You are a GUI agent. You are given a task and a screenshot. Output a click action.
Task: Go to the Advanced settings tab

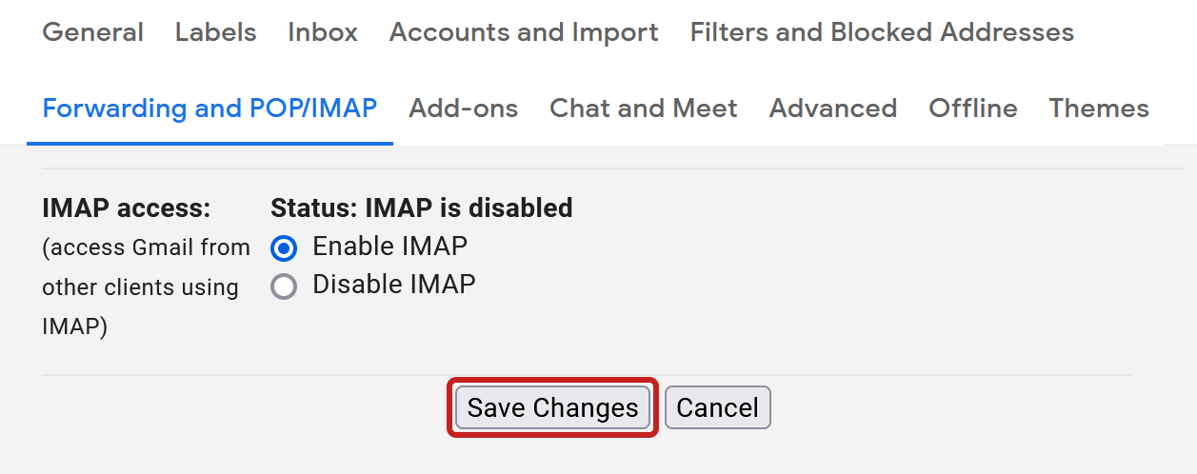pyautogui.click(x=832, y=109)
